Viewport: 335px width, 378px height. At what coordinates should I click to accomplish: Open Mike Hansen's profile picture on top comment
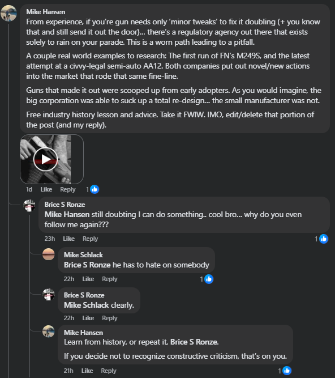point(8,13)
